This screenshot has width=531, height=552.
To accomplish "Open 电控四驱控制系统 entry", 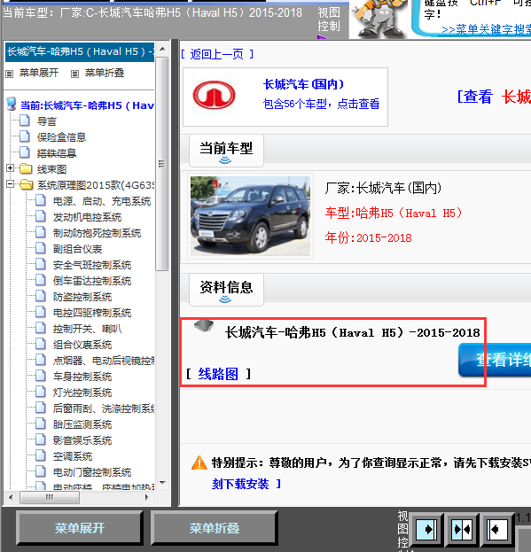I will 92,313.
